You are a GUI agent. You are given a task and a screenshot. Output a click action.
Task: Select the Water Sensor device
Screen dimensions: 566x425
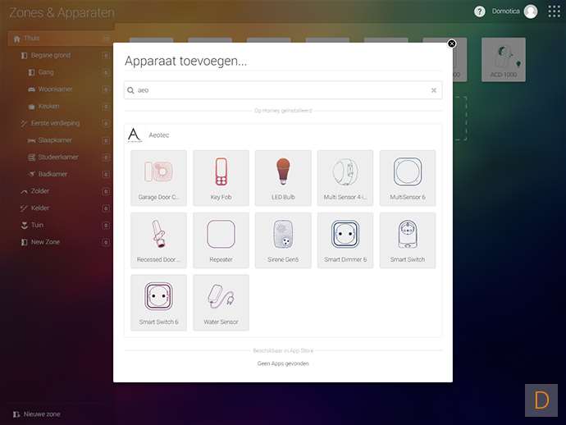click(x=221, y=303)
